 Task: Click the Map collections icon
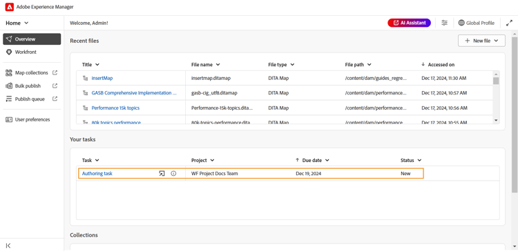point(9,72)
